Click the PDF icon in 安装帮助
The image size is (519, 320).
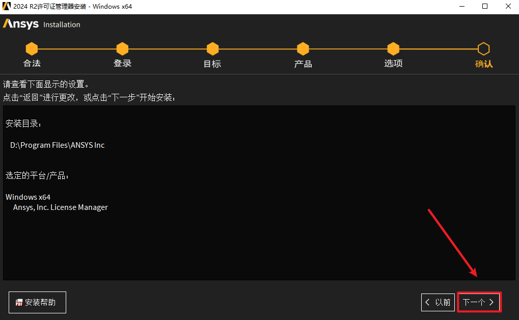tap(19, 303)
